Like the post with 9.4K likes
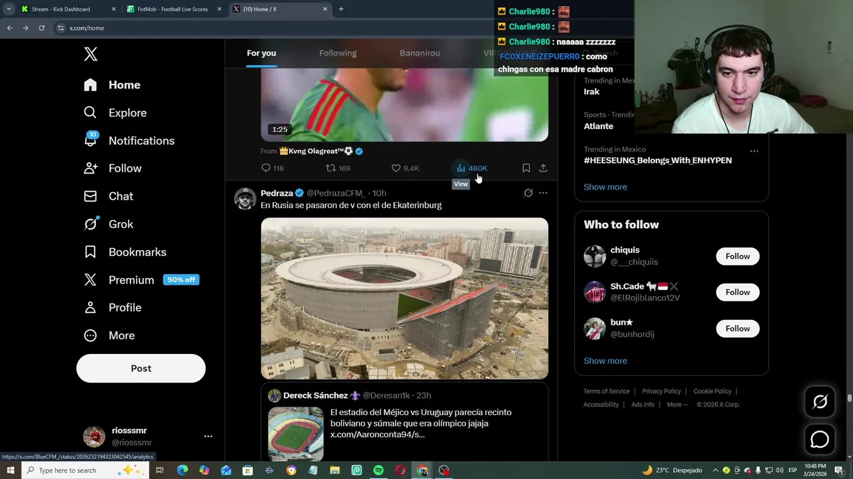The width and height of the screenshot is (853, 479). tap(405, 168)
